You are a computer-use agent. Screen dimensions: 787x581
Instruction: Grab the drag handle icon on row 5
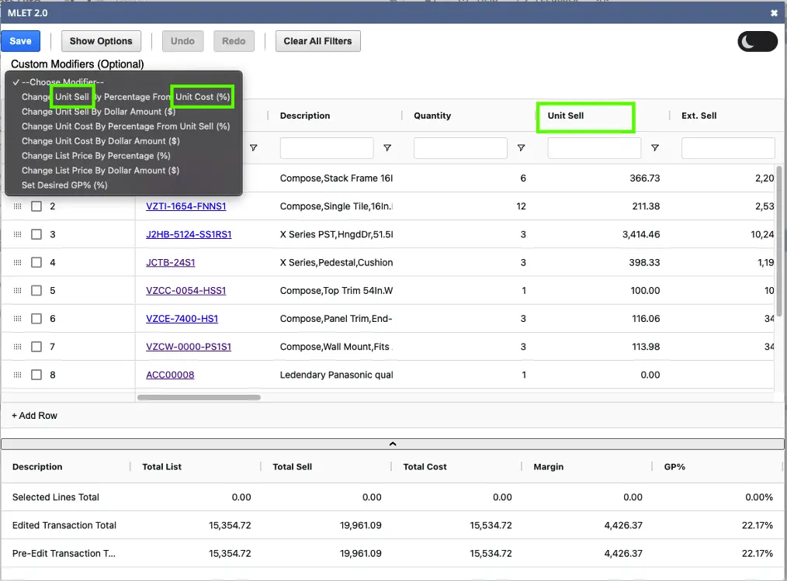point(18,290)
